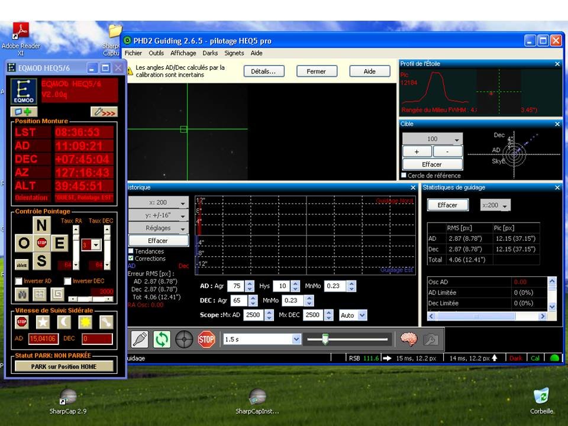Click the EQMOD display mode plus icon
The height and width of the screenshot is (426, 568).
point(24,112)
